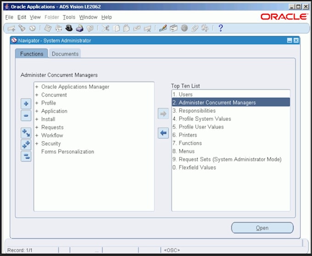Viewport: 312px width, 256px height.
Task: Open the Help menu
Action: [106, 17]
